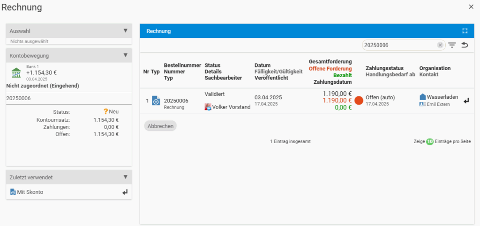Sort by Datum column header

[x=262, y=66]
